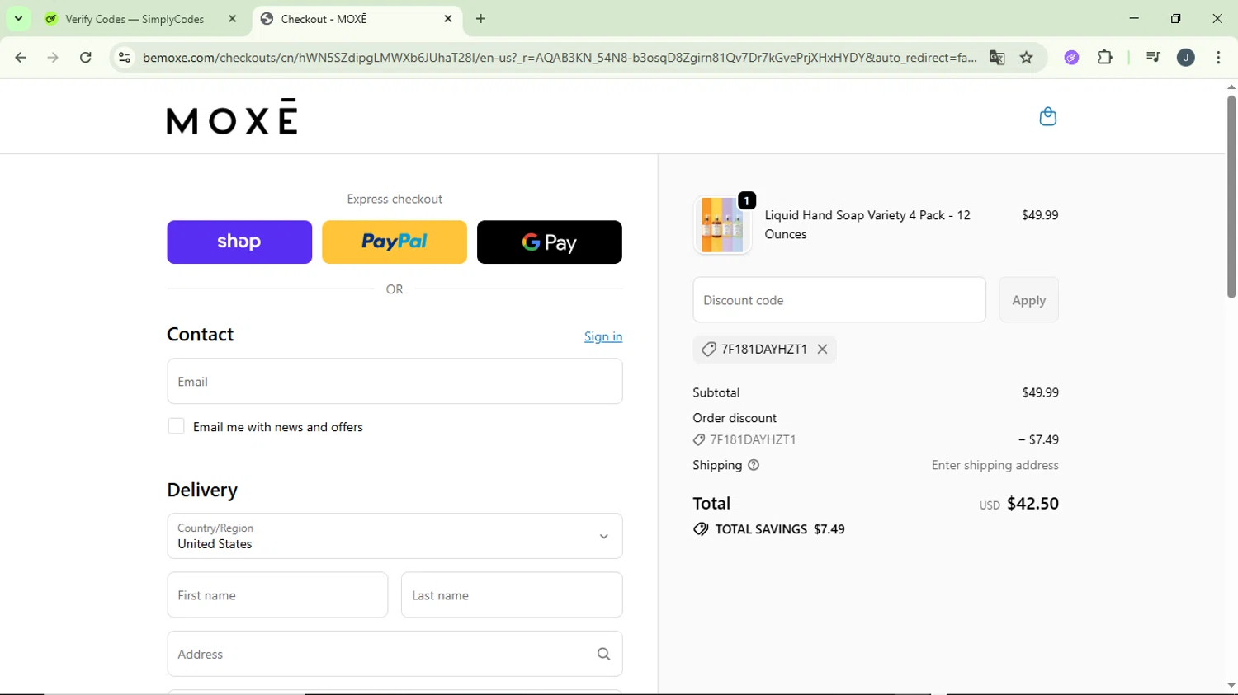This screenshot has width=1238, height=695.
Task: Open the Extensions puzzle icon
Action: (x=1104, y=57)
